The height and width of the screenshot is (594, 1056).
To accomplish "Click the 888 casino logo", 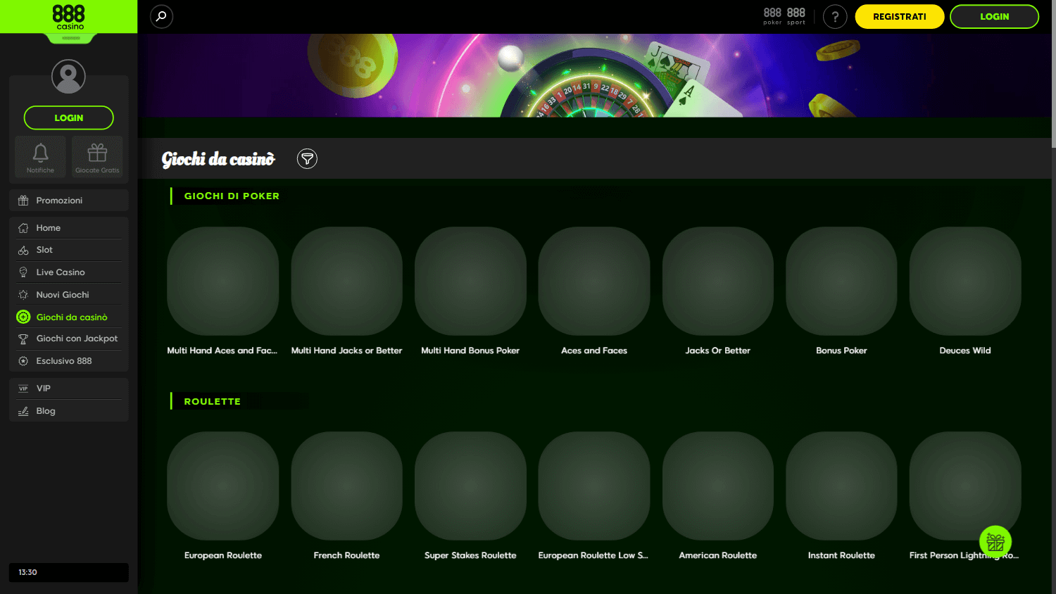I will (68, 16).
